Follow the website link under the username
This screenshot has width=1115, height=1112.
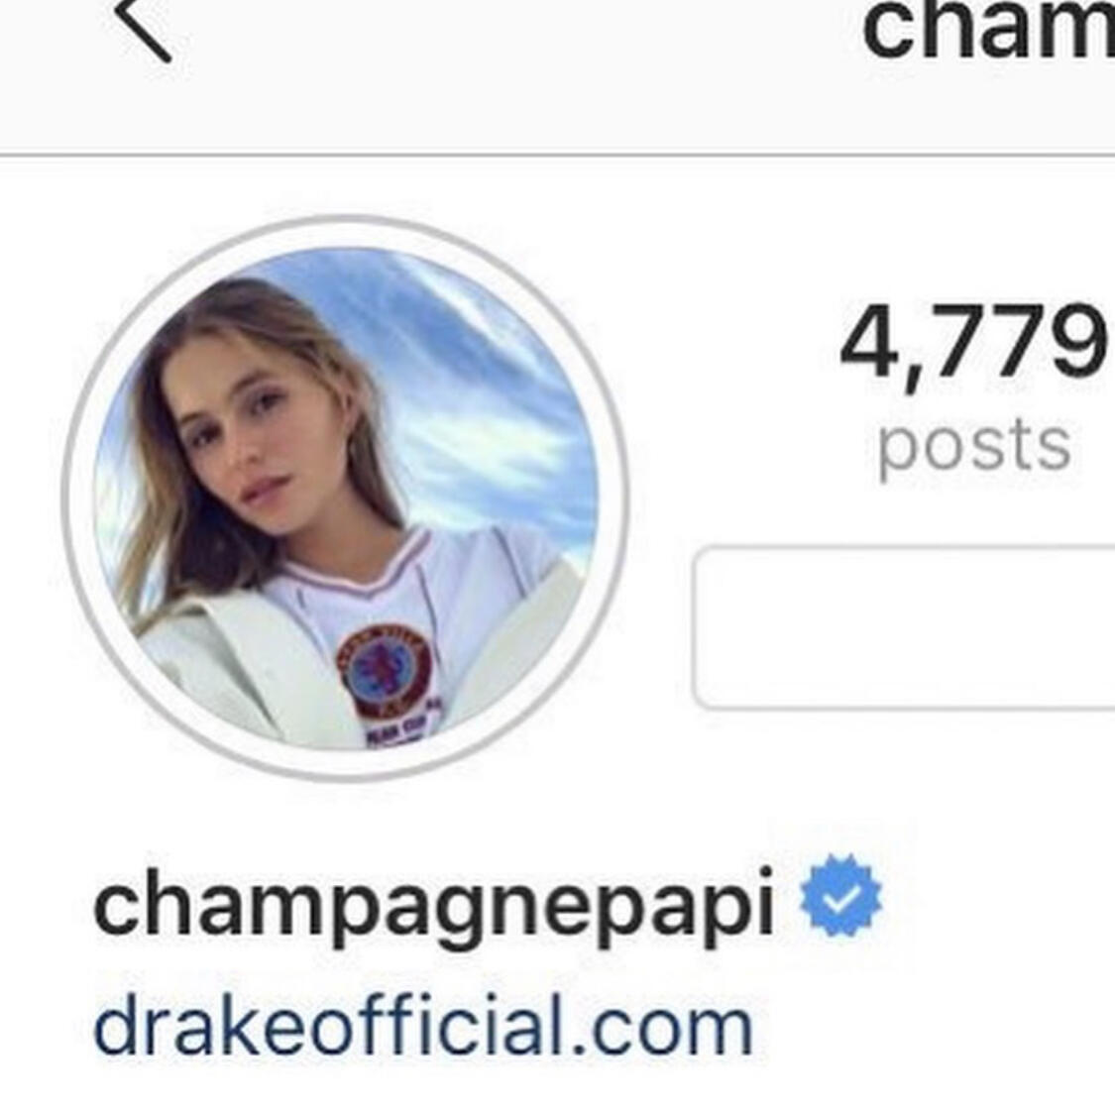(422, 1027)
